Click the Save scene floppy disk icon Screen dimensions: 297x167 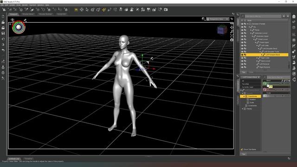point(3,33)
